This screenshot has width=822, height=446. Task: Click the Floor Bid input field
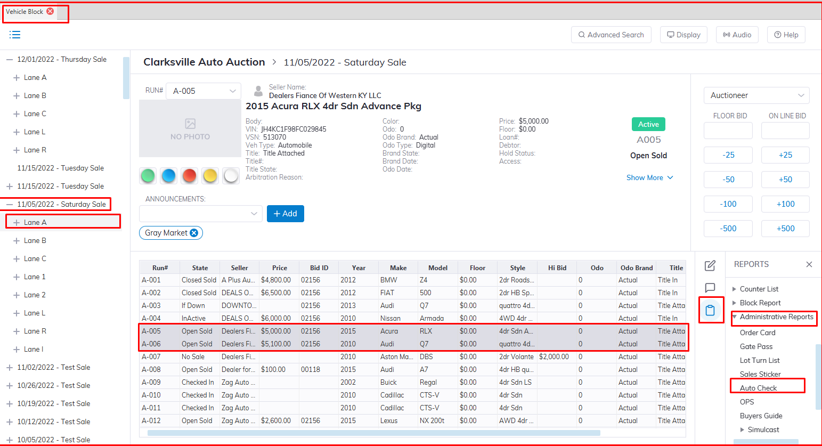[728, 131]
